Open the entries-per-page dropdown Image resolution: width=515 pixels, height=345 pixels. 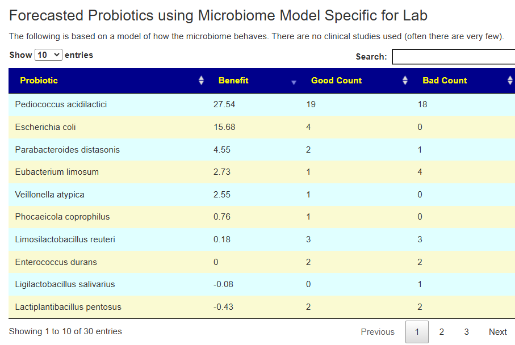coord(48,55)
